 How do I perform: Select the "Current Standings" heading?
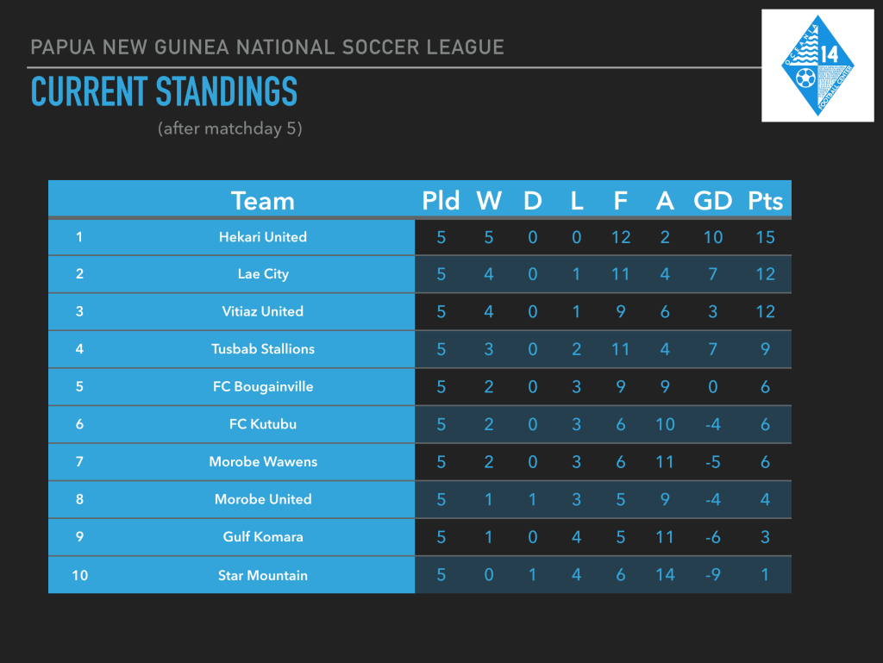164,93
